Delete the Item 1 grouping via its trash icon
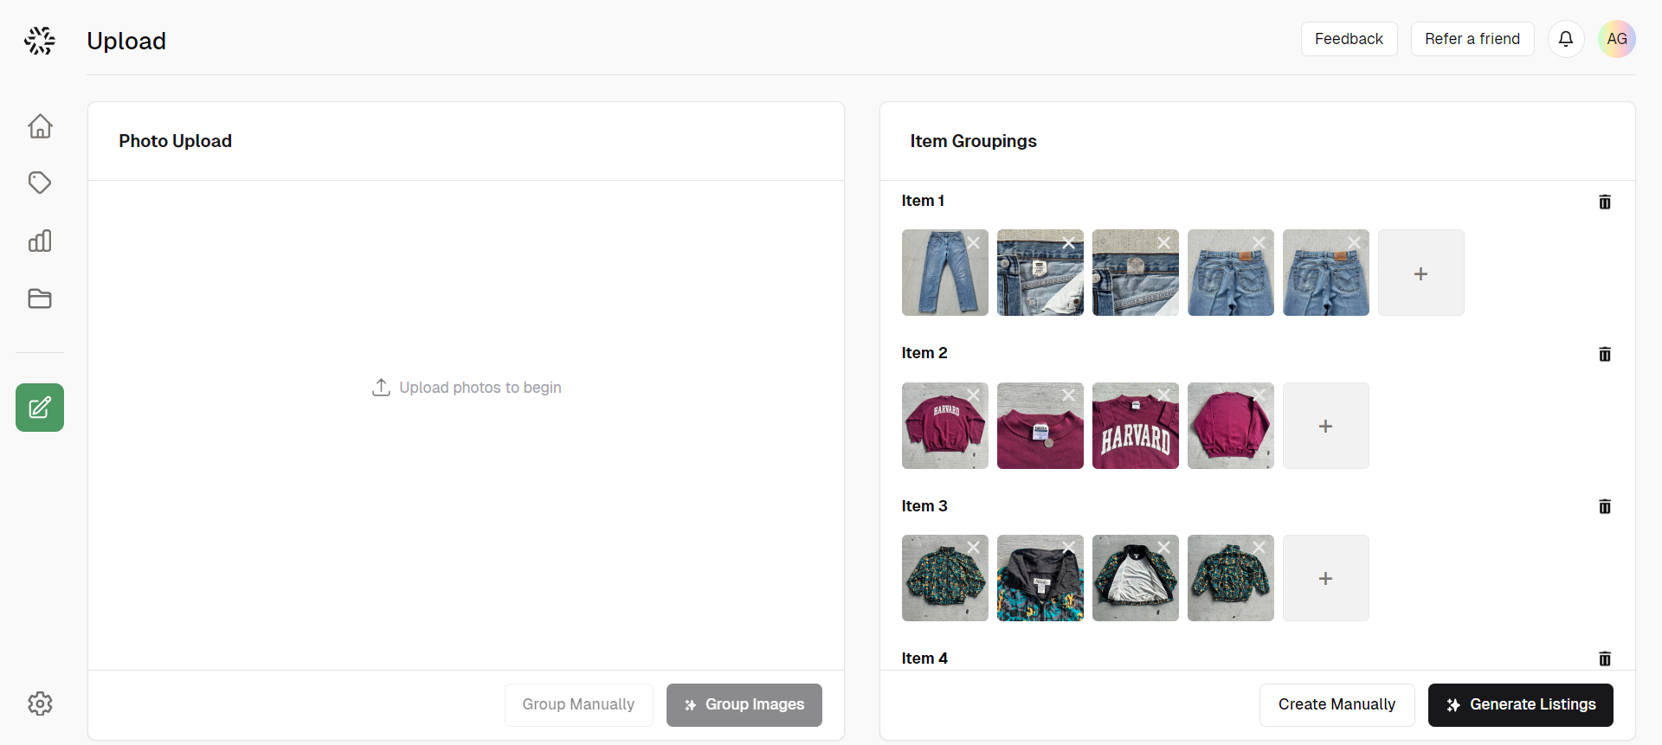 [1605, 202]
